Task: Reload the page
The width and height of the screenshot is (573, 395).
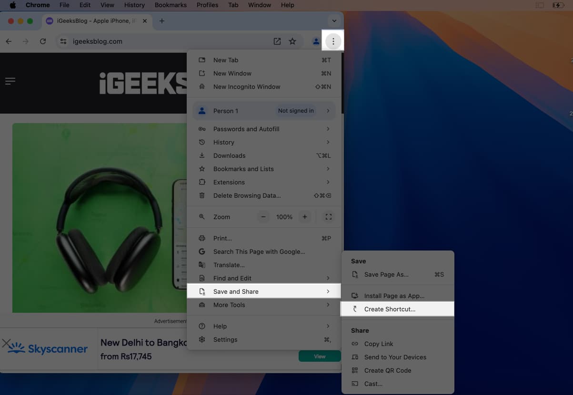Action: pos(43,41)
